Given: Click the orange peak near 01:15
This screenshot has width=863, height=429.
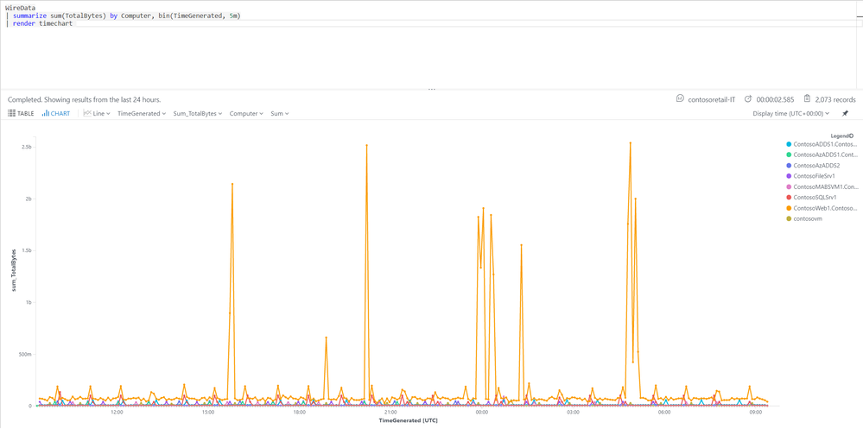Looking at the screenshot, I should click(521, 245).
